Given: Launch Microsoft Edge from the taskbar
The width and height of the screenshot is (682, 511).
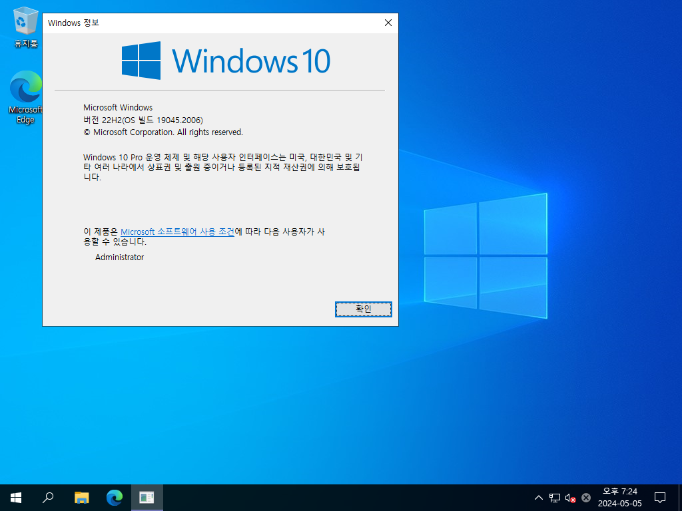Looking at the screenshot, I should coord(115,498).
